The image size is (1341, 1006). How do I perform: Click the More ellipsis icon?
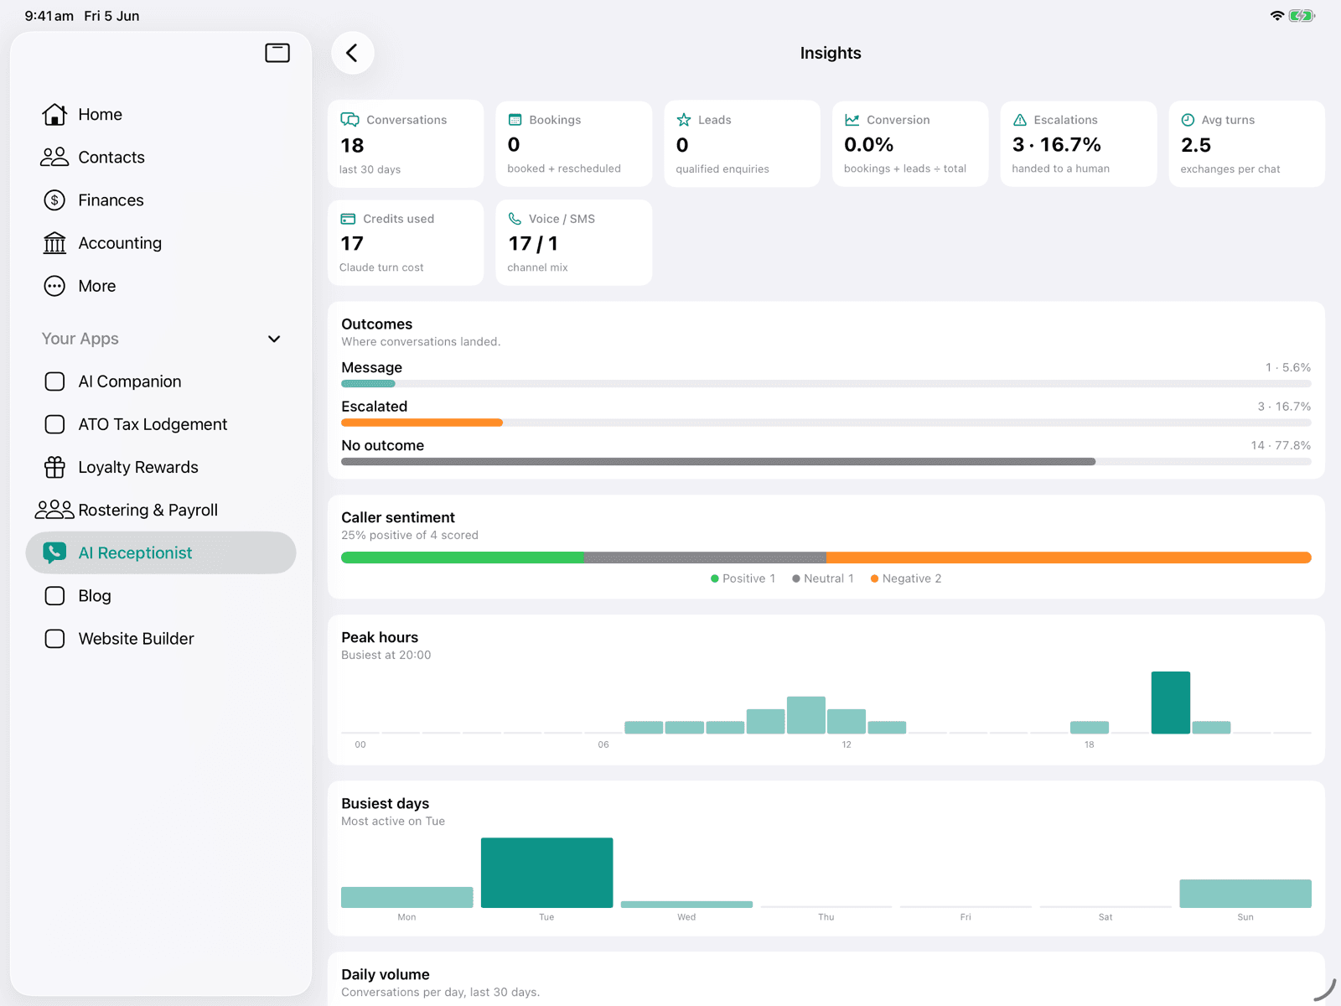click(54, 286)
